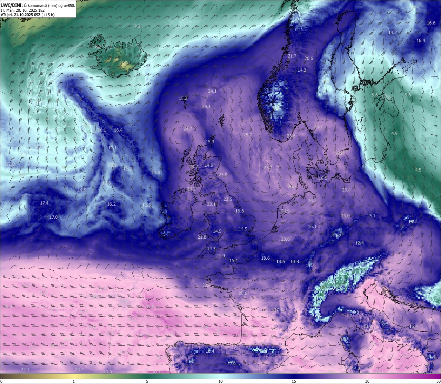Viewport: 441px width, 384px height.
Task: Click the 11.7 value on the map
Action: click(310, 265)
